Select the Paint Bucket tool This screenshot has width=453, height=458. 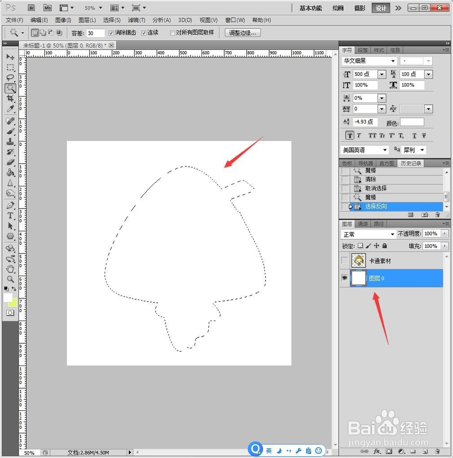(10, 173)
